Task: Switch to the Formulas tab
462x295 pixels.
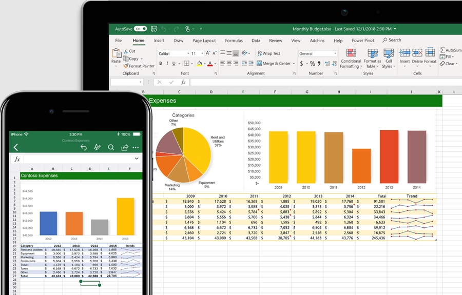Action: (234, 41)
